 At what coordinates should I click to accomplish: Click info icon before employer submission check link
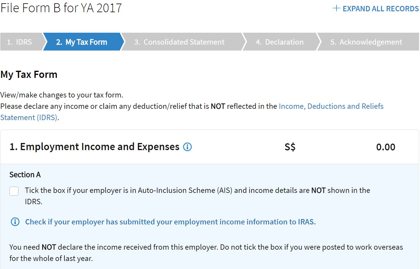[x=15, y=222]
